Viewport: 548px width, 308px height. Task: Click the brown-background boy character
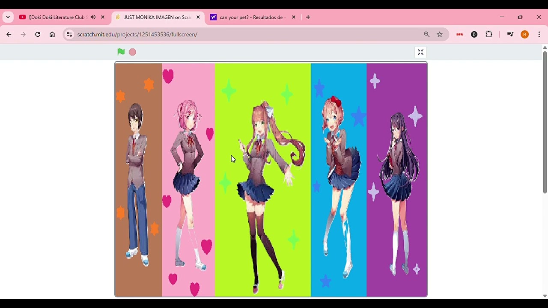click(x=137, y=184)
